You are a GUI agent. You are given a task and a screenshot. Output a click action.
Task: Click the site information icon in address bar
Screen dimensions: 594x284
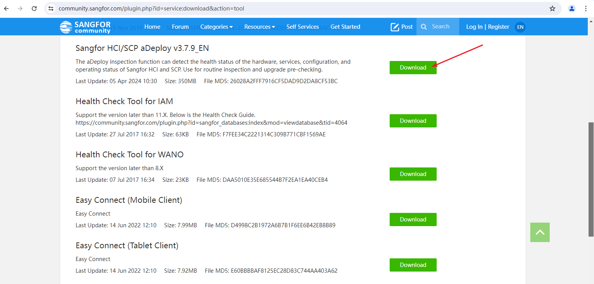(51, 9)
